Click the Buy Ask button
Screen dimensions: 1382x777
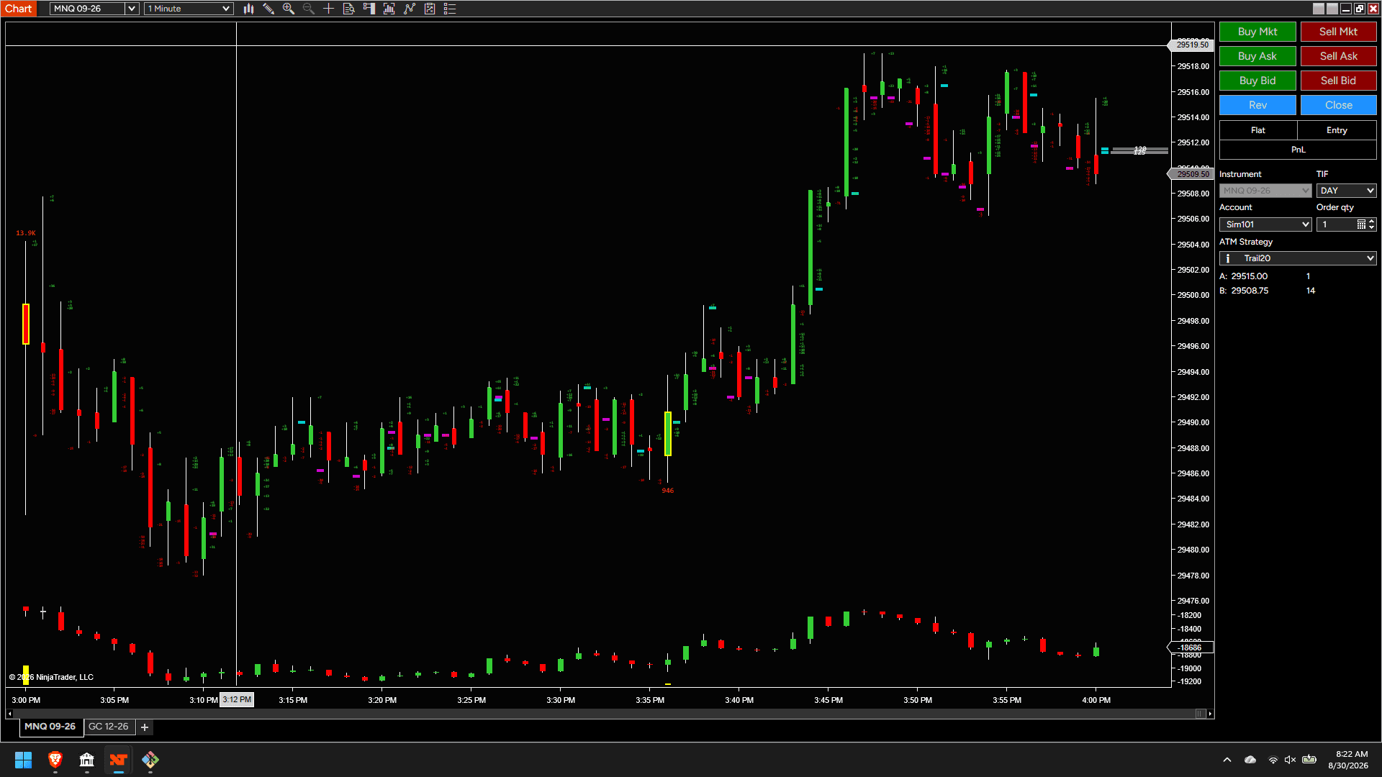1257,56
